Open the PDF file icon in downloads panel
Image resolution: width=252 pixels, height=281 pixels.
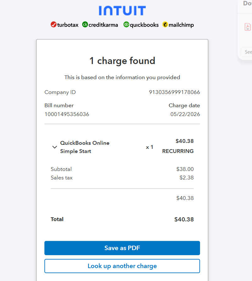tap(248, 27)
